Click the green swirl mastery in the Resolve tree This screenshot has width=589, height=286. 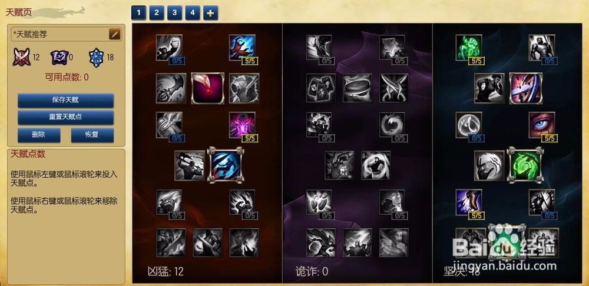(x=525, y=165)
